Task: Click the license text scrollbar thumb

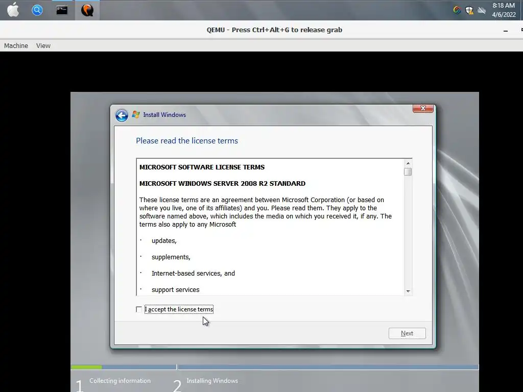Action: click(408, 171)
